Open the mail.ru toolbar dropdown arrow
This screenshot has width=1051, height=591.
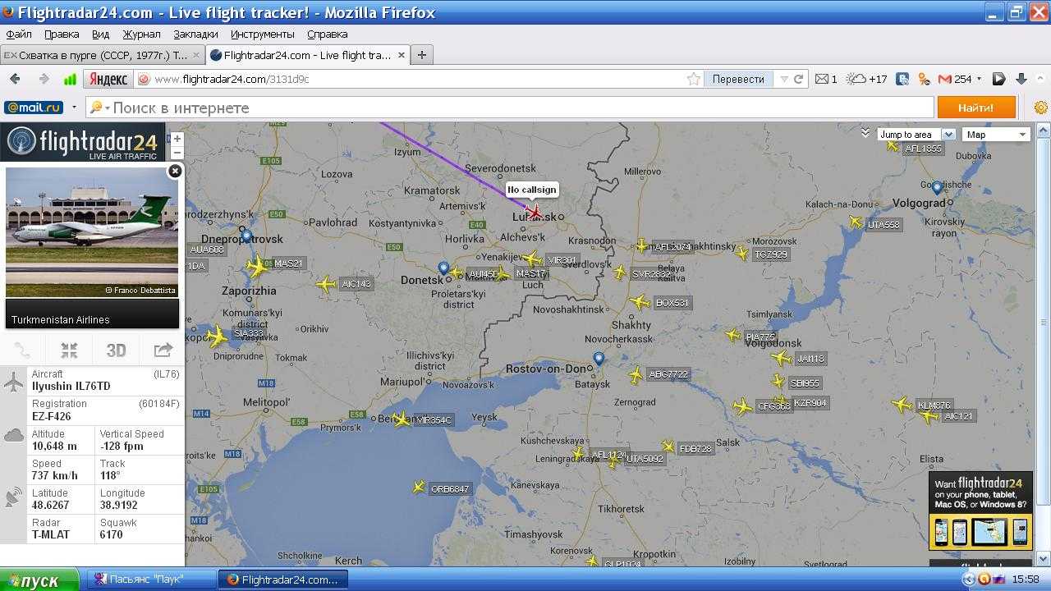[x=74, y=108]
